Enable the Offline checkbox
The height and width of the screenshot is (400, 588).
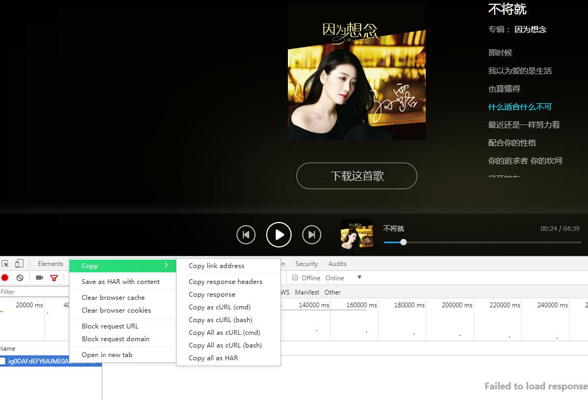click(x=295, y=277)
